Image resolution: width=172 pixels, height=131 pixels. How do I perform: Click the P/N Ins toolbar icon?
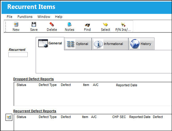(x=123, y=25)
